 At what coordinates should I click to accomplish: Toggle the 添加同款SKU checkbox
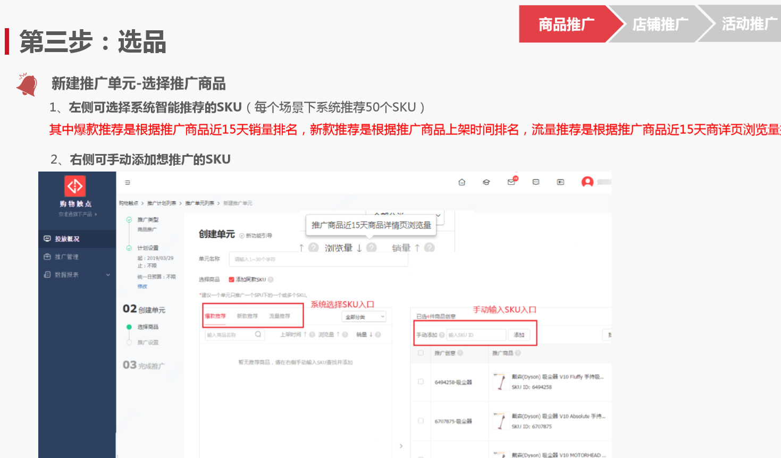(x=231, y=279)
